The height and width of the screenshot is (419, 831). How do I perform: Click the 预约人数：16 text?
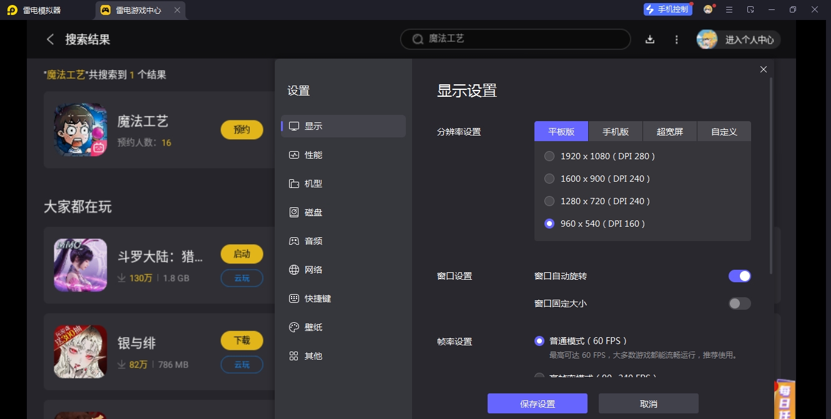144,142
